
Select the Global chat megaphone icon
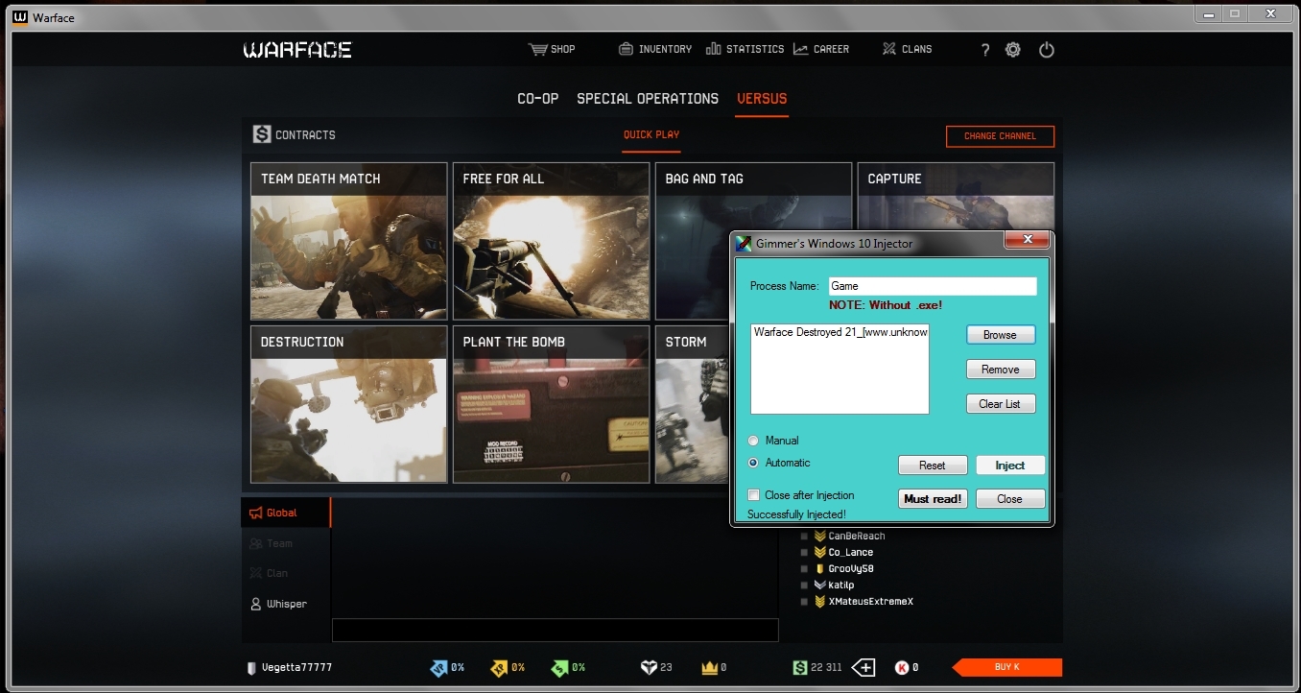256,513
